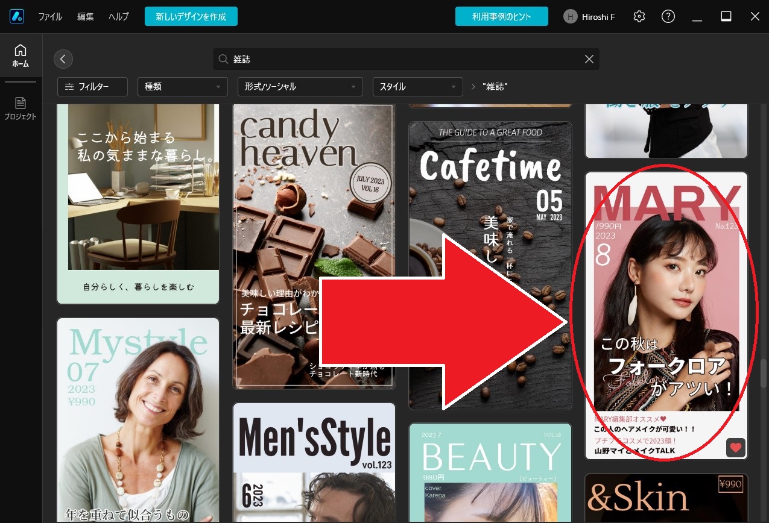Click the help question mark icon

(x=668, y=16)
